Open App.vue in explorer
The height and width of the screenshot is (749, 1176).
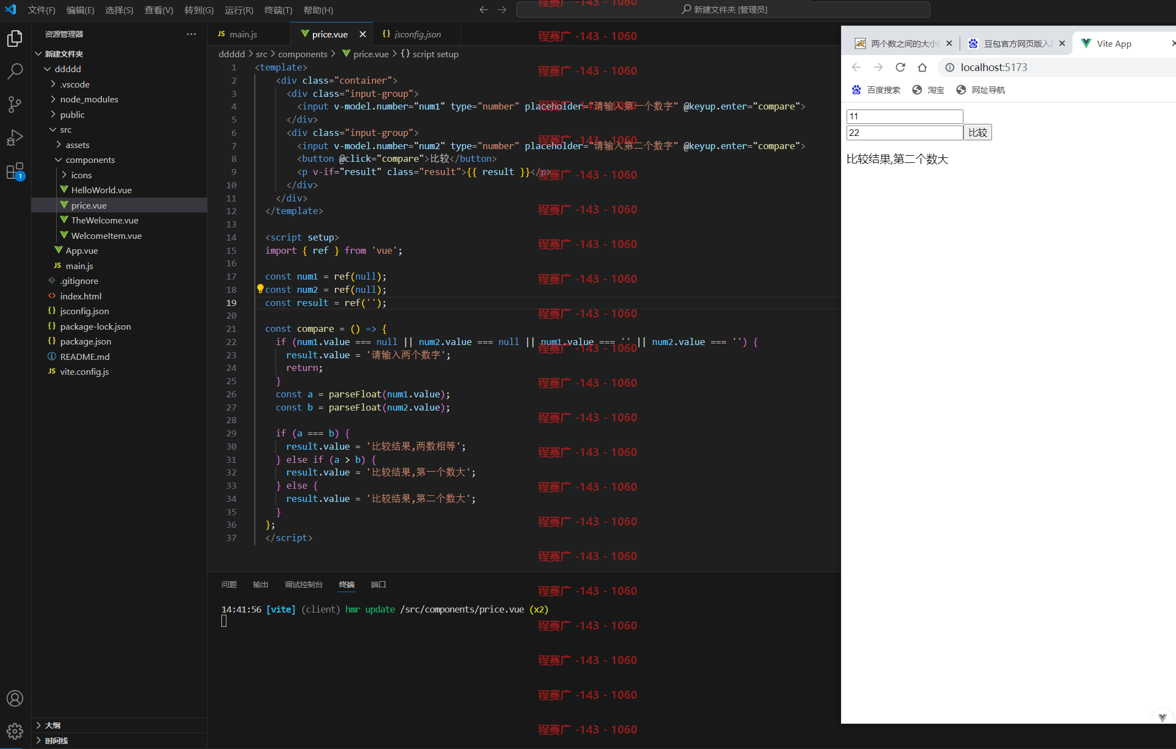pos(119,250)
